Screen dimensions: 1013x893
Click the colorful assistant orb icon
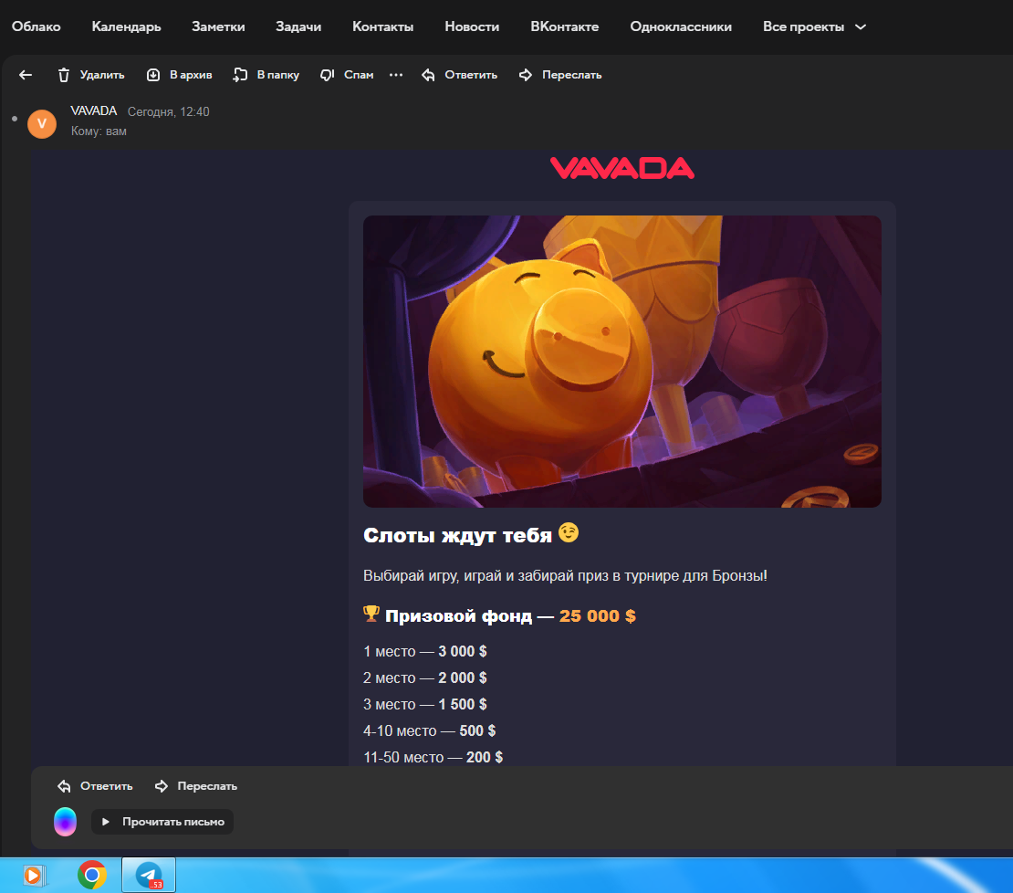pos(65,822)
